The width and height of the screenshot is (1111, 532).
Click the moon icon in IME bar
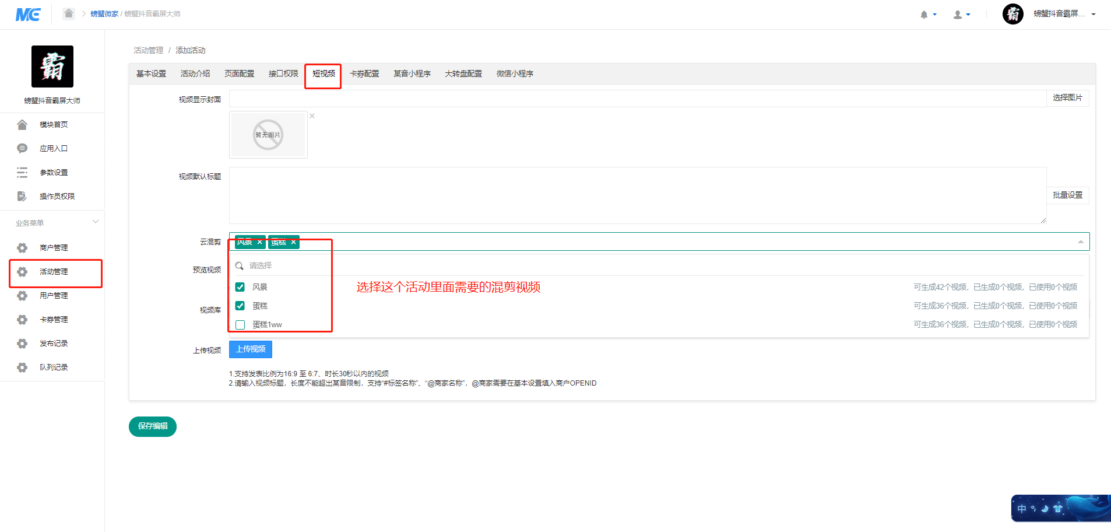(x=1045, y=509)
